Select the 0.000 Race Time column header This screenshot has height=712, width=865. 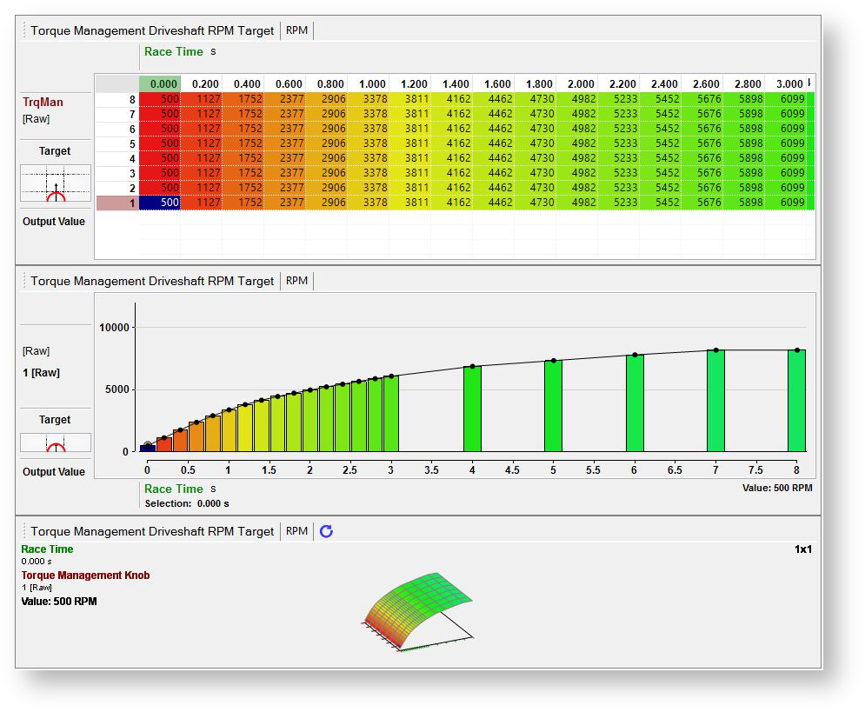tap(159, 83)
